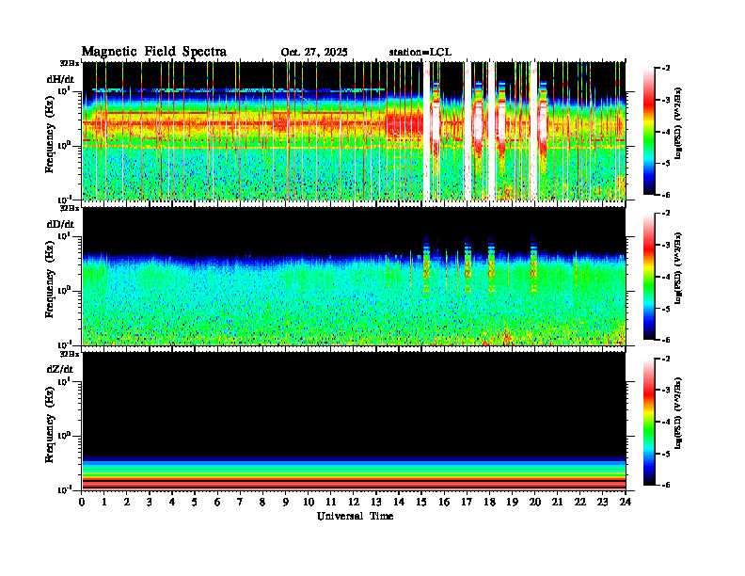Click hour "8" on the time axis
Screen dimensions: 745x576
pos(262,502)
